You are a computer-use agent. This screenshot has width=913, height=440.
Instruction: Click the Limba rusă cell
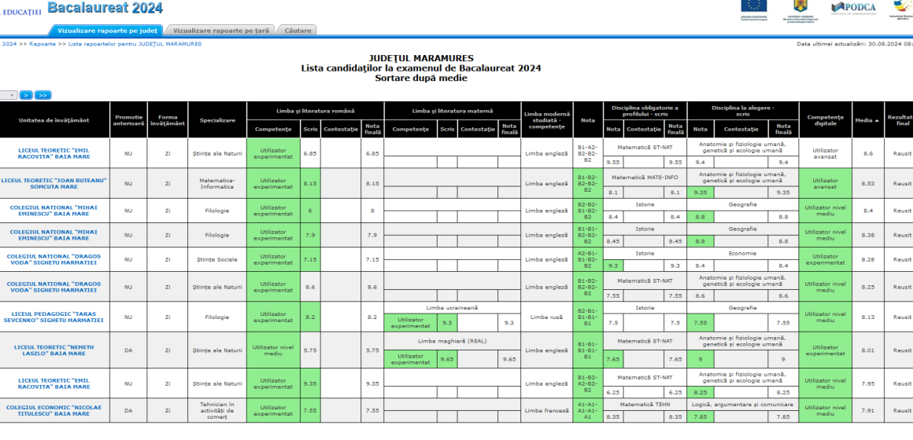[547, 317]
